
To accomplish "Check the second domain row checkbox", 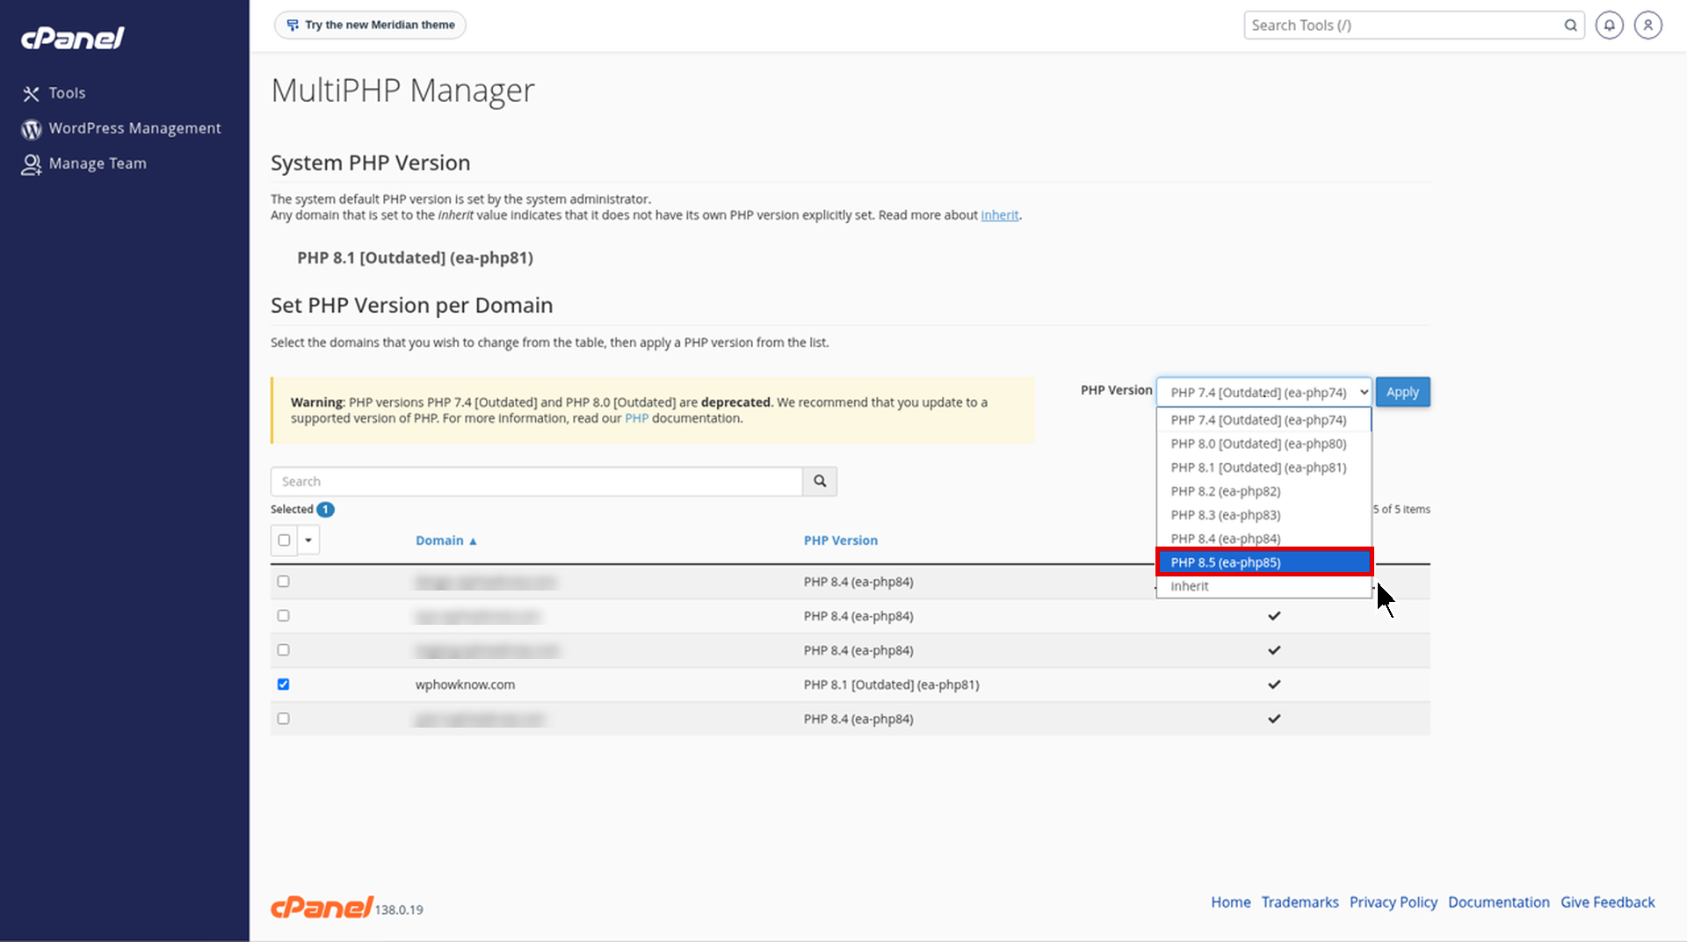I will 283,616.
